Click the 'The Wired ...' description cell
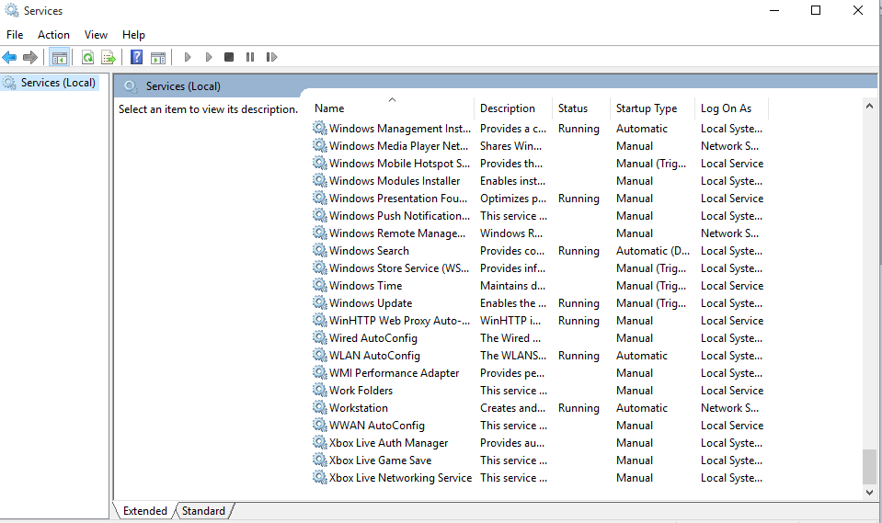Screen dimensions: 882x523 [x=510, y=337]
